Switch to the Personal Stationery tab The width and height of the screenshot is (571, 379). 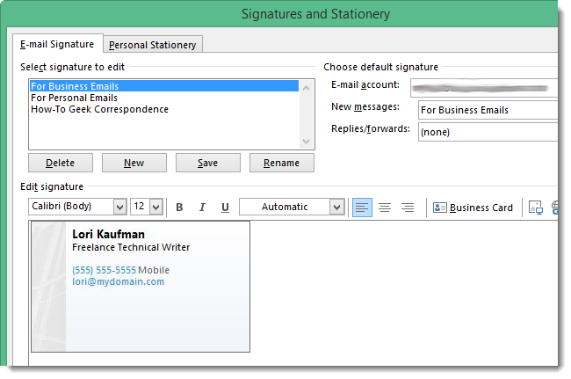click(x=153, y=45)
